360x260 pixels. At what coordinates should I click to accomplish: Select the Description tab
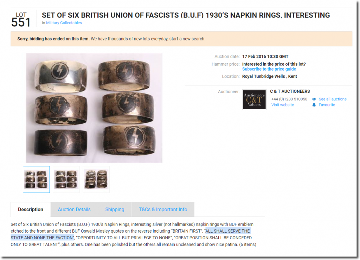pos(31,209)
